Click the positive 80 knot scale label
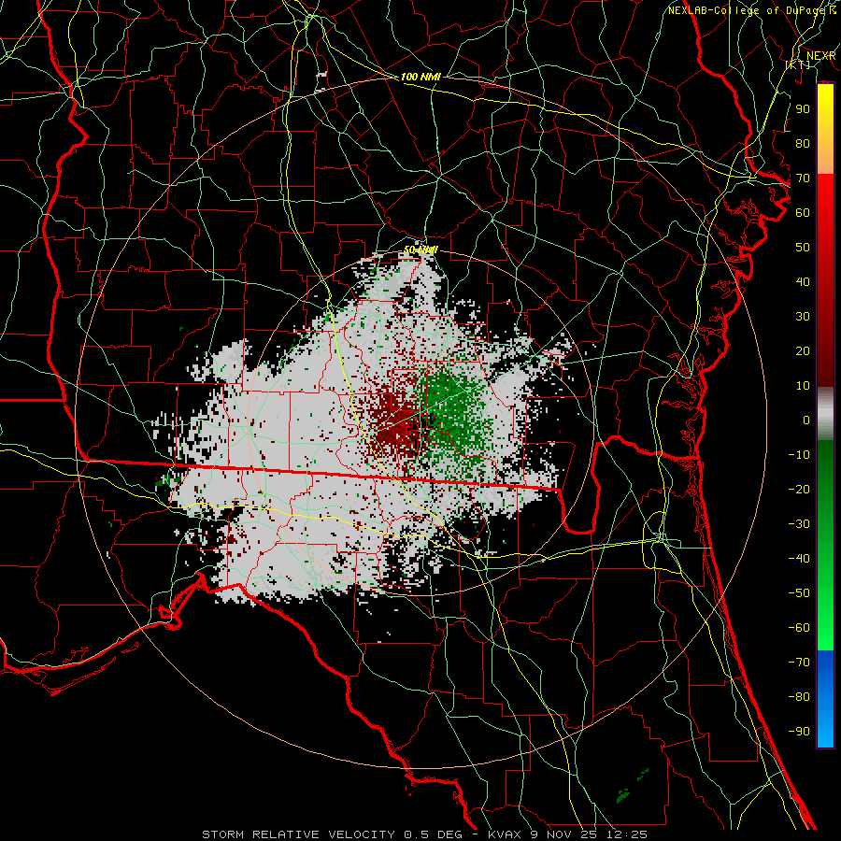The image size is (841, 841). tap(803, 143)
